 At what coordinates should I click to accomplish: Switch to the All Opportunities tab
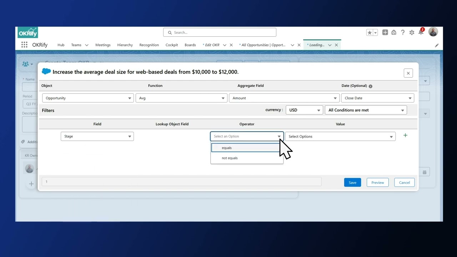click(x=262, y=45)
